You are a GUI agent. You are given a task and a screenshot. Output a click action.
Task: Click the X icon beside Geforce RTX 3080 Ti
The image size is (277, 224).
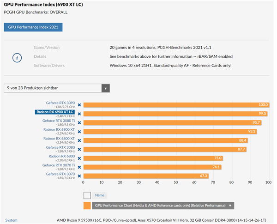[x=79, y=122]
